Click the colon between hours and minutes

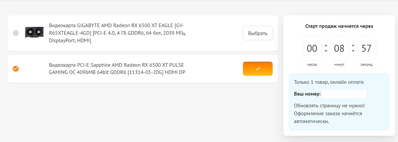[326, 48]
